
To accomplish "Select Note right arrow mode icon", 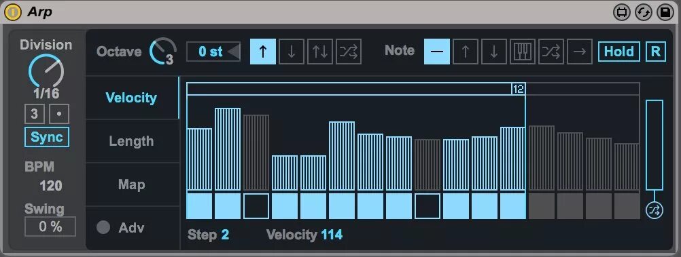I will pyautogui.click(x=580, y=52).
